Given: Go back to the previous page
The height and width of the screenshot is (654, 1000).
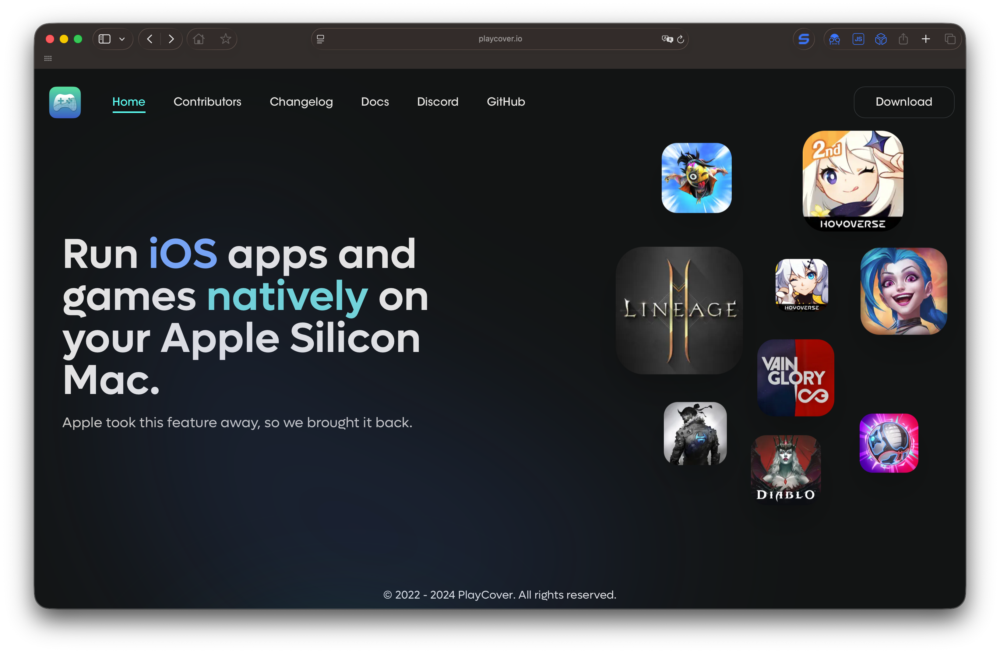Looking at the screenshot, I should [x=150, y=39].
